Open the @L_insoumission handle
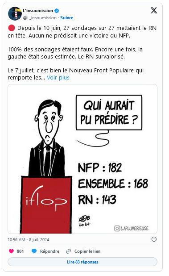Viewport: 169px width, 276px height. click(40, 18)
